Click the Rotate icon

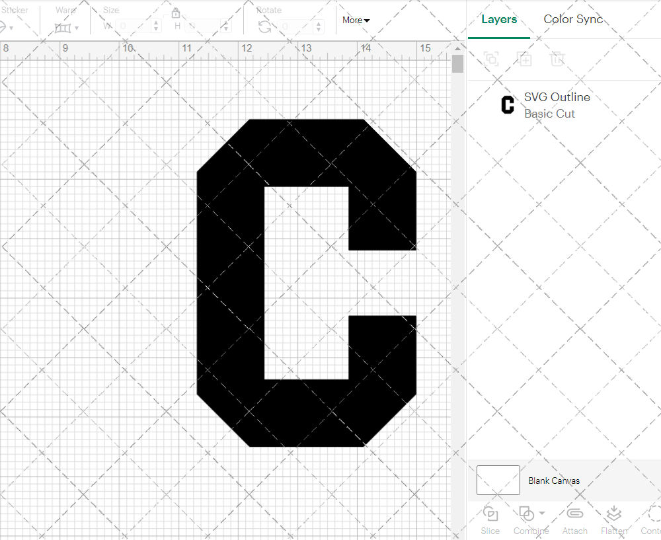pos(265,26)
